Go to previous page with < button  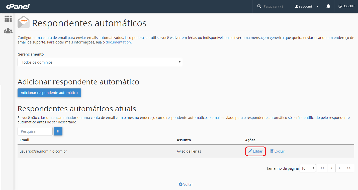(x=331, y=168)
